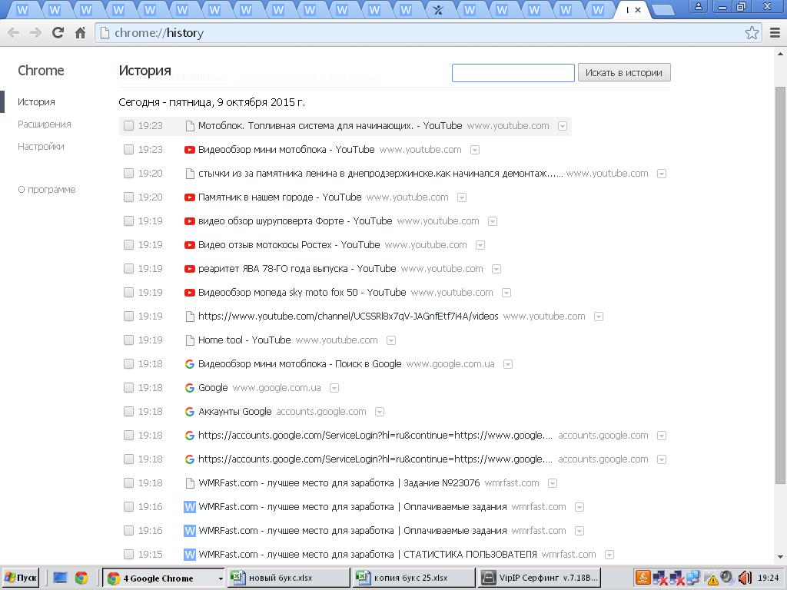Click the Искать в истории button
The image size is (787, 590).
tap(624, 73)
